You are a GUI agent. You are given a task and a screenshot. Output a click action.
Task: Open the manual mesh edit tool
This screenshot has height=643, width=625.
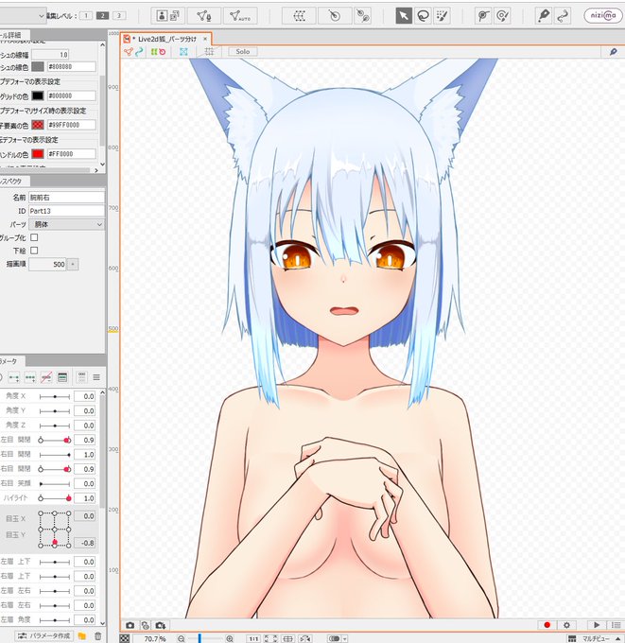[x=204, y=16]
